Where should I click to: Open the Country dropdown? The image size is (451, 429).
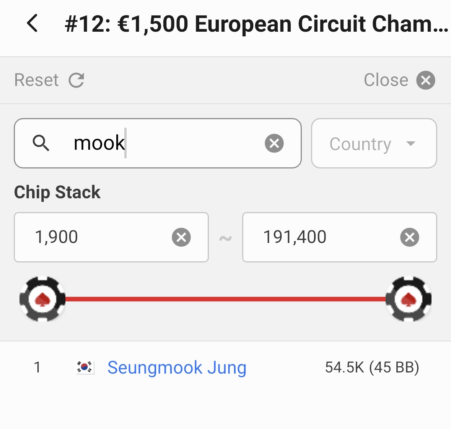(361, 144)
